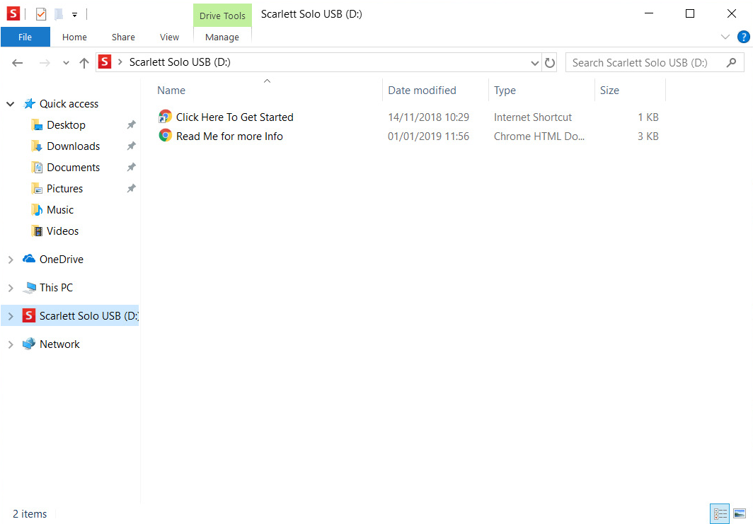Image resolution: width=753 pixels, height=524 pixels.
Task: Select Quick access in navigation pane
Action: 69,104
